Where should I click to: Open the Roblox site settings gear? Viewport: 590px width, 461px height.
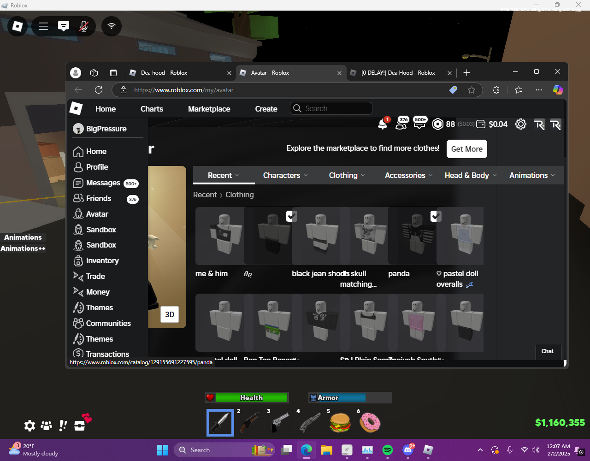[521, 124]
